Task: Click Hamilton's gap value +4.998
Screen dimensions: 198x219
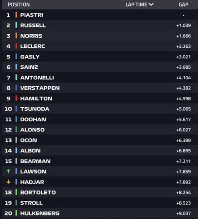Action: click(x=184, y=99)
